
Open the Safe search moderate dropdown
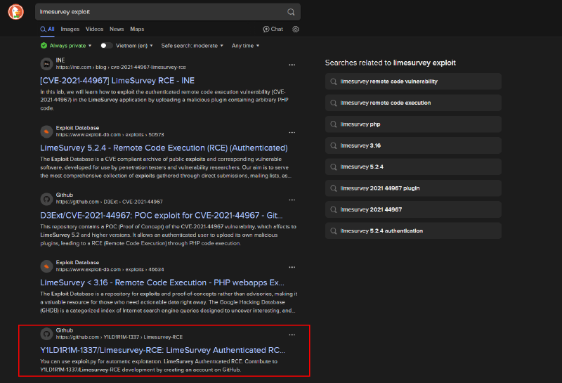point(192,46)
